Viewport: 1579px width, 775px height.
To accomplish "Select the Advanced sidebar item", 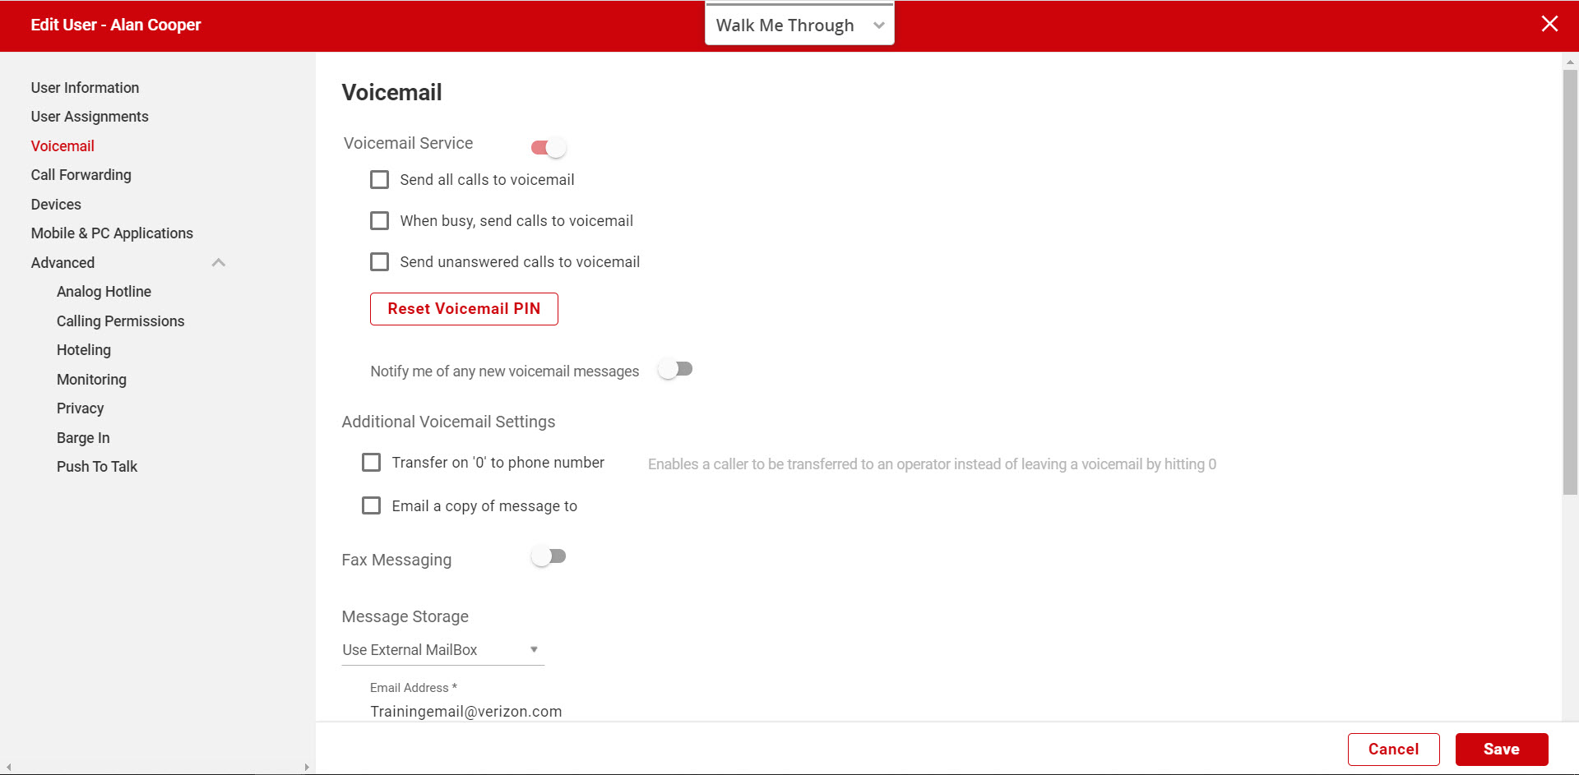I will (x=63, y=263).
